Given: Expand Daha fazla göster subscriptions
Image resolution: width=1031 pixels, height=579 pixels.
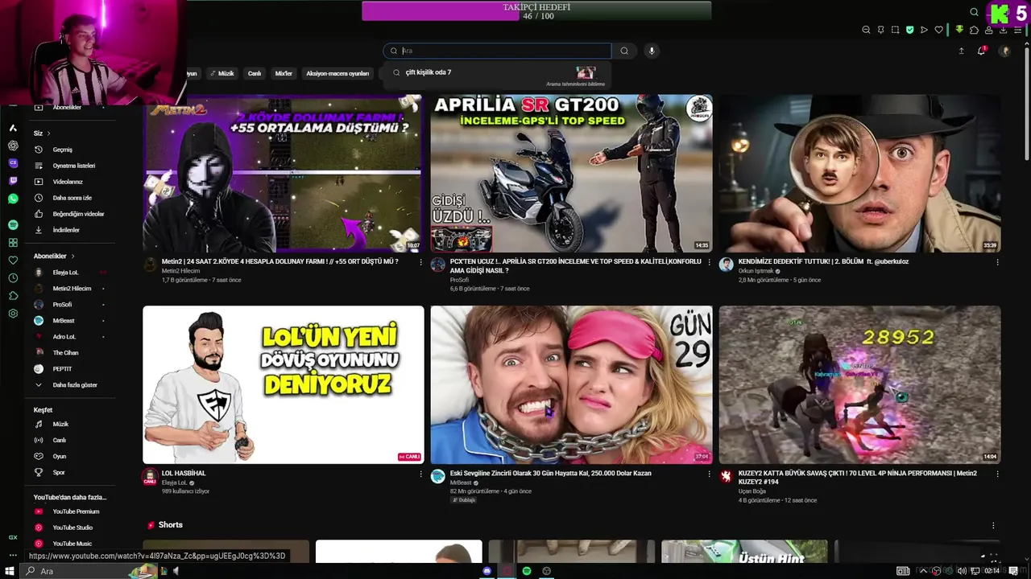Looking at the screenshot, I should coord(73,385).
